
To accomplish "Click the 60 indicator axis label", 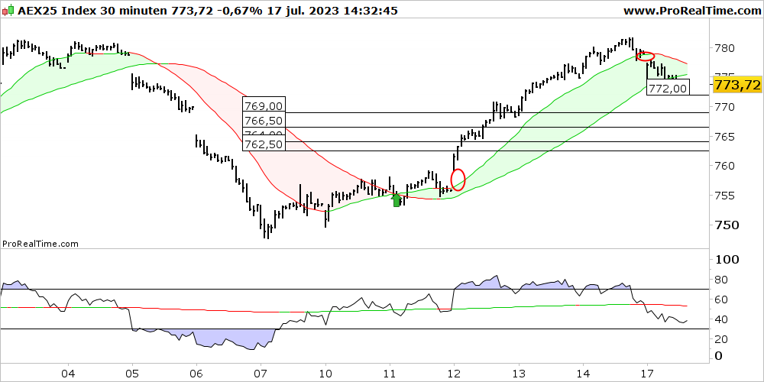I will pyautogui.click(x=721, y=299).
